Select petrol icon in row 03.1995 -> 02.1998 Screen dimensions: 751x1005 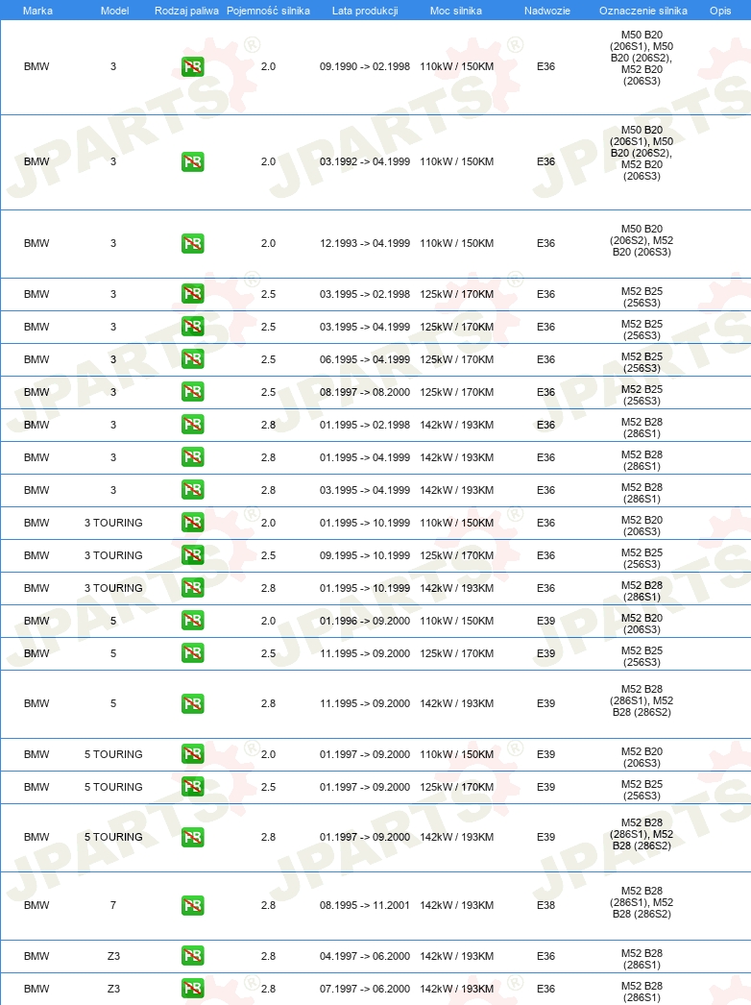point(193,294)
